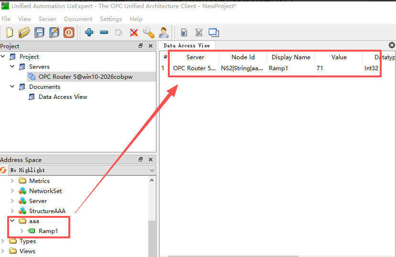Save project with the floppy disk icon

[x=39, y=32]
